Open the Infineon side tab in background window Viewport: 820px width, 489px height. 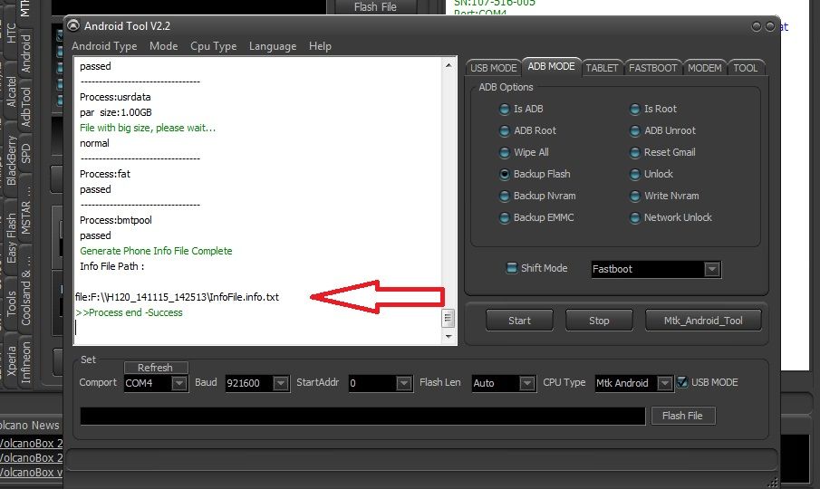tap(25, 362)
